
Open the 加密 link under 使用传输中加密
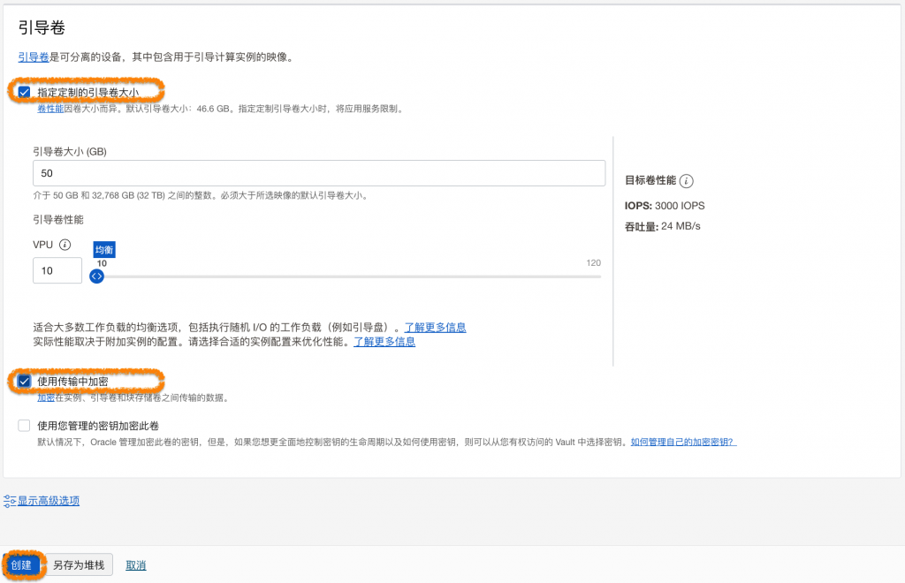(46, 397)
